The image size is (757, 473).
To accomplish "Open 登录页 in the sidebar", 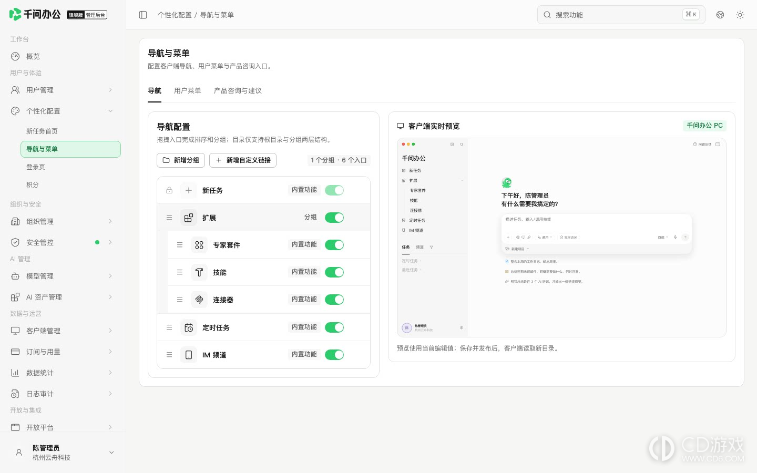I will (70, 167).
